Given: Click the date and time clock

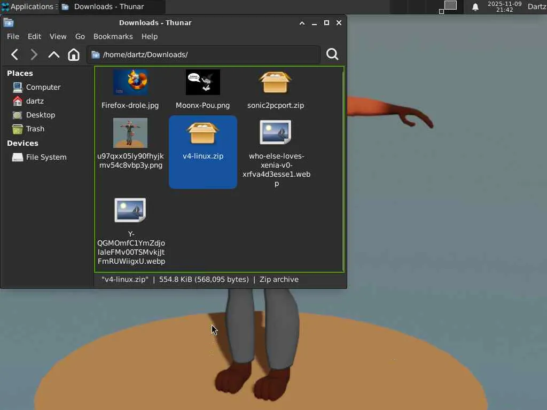Looking at the screenshot, I should point(504,6).
